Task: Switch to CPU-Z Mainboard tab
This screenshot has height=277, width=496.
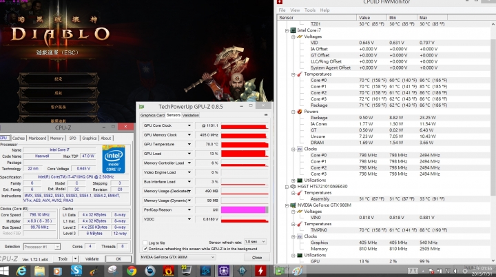Action: point(37,138)
